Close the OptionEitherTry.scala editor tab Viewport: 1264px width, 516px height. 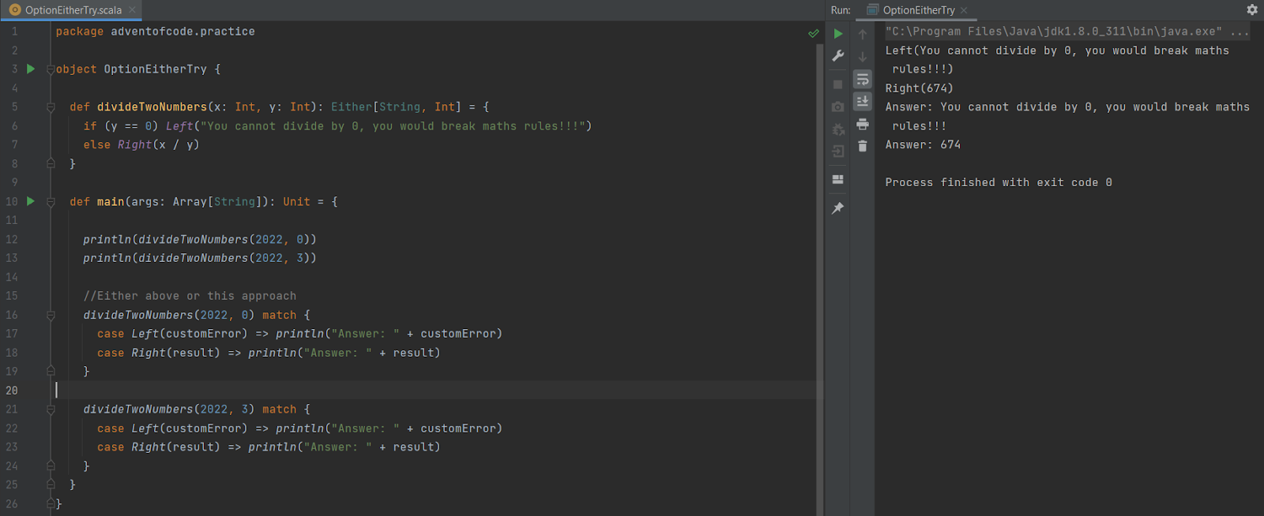[x=132, y=10]
